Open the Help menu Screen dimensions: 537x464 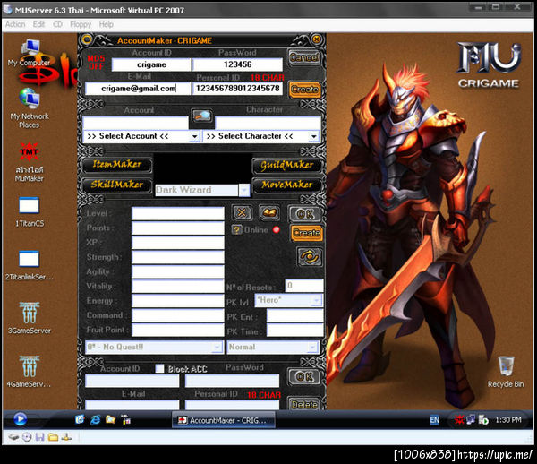pos(107,25)
